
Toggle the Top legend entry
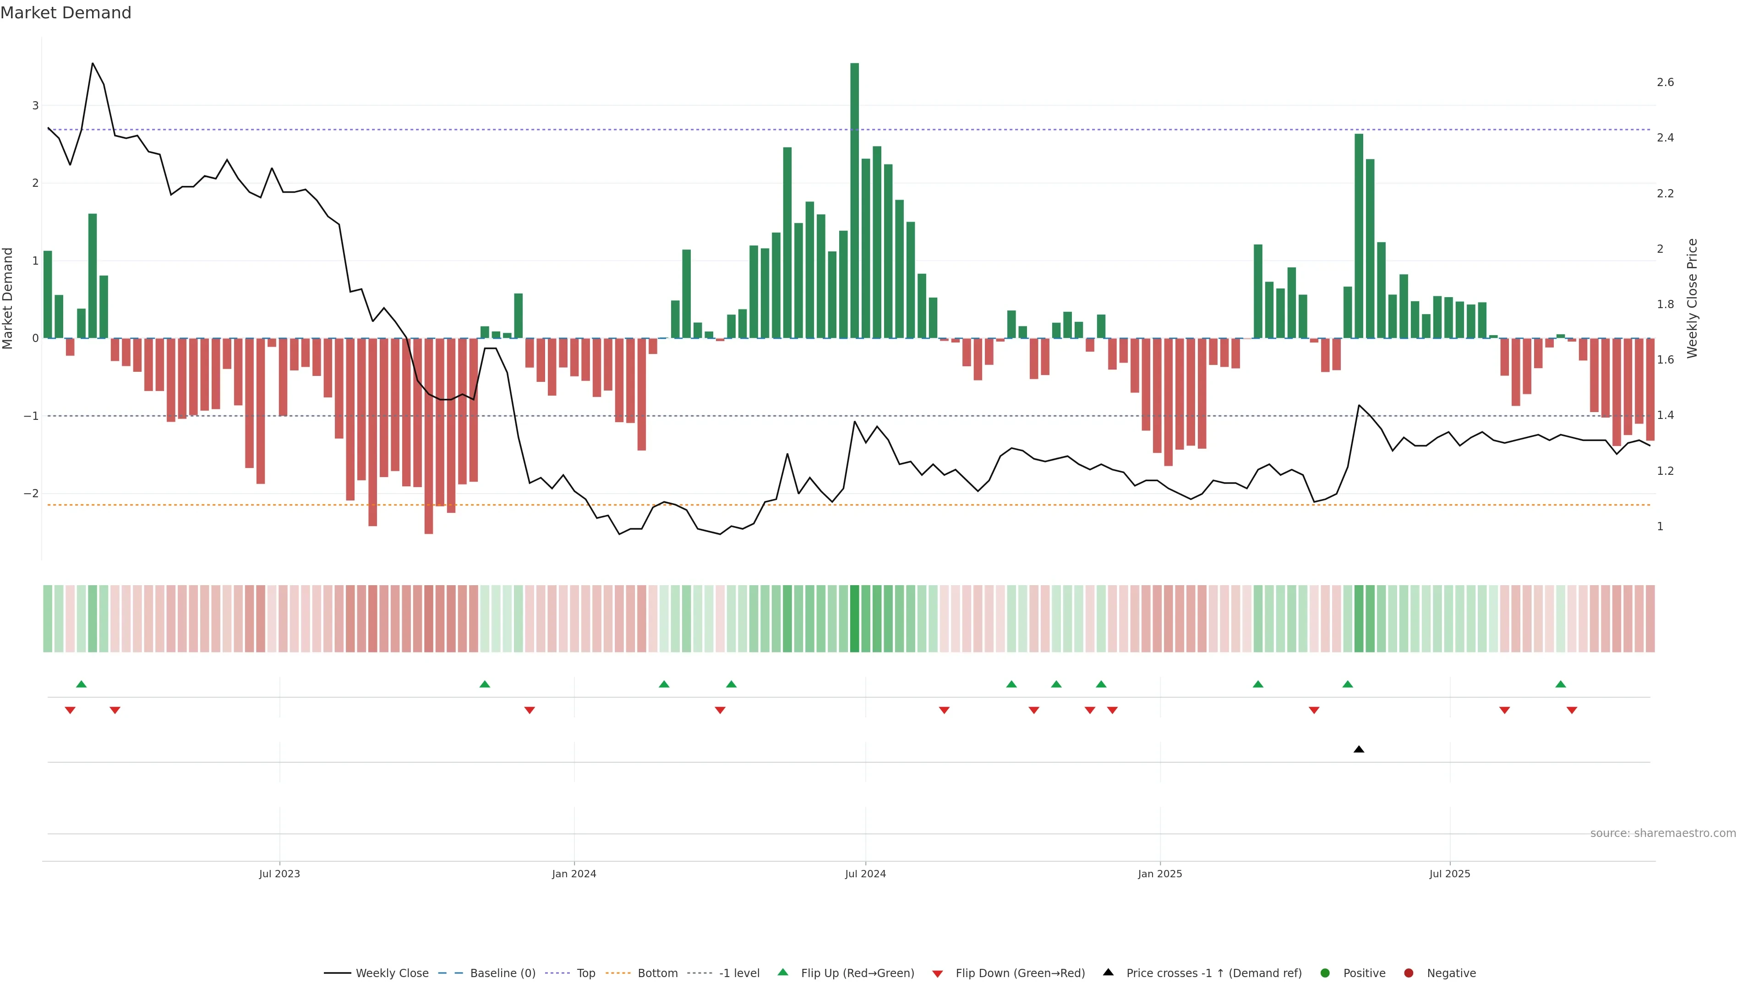(585, 973)
